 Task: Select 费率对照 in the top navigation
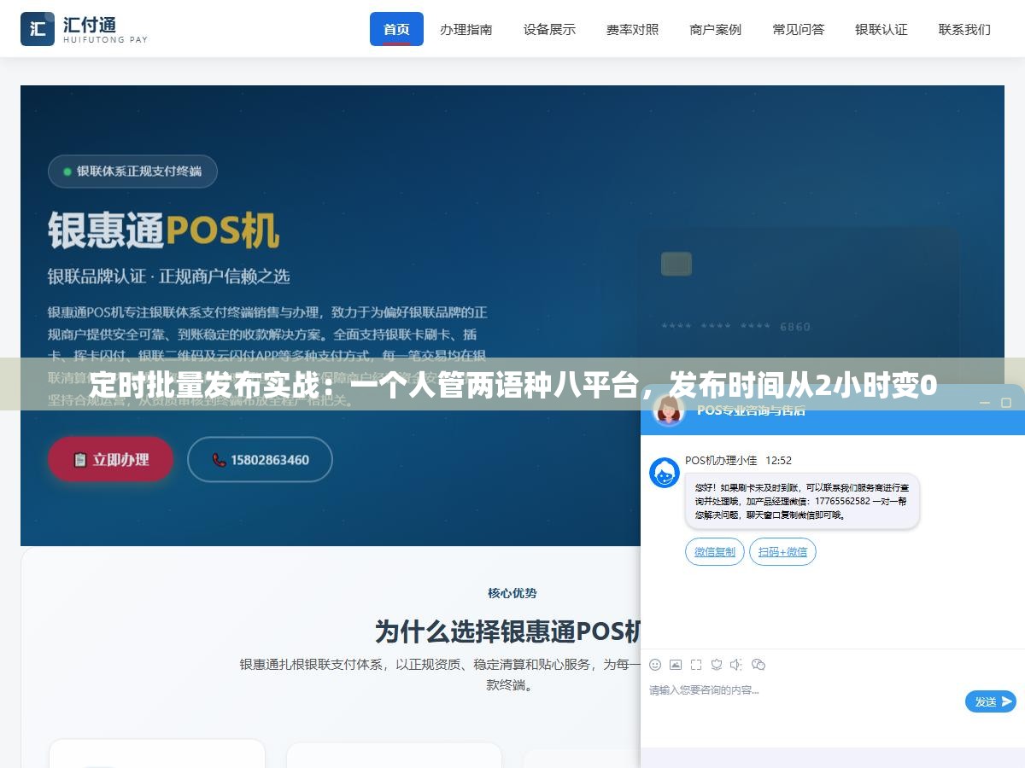pos(633,29)
